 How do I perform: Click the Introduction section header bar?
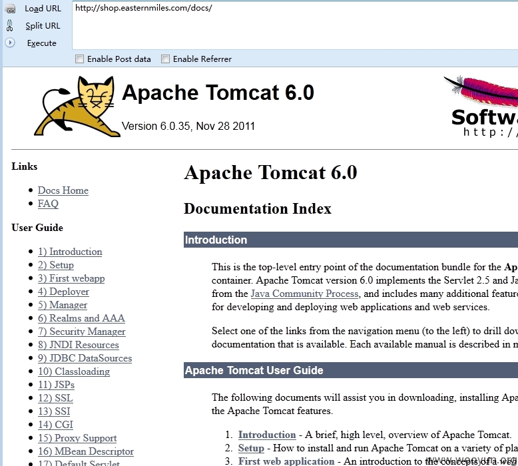point(351,240)
